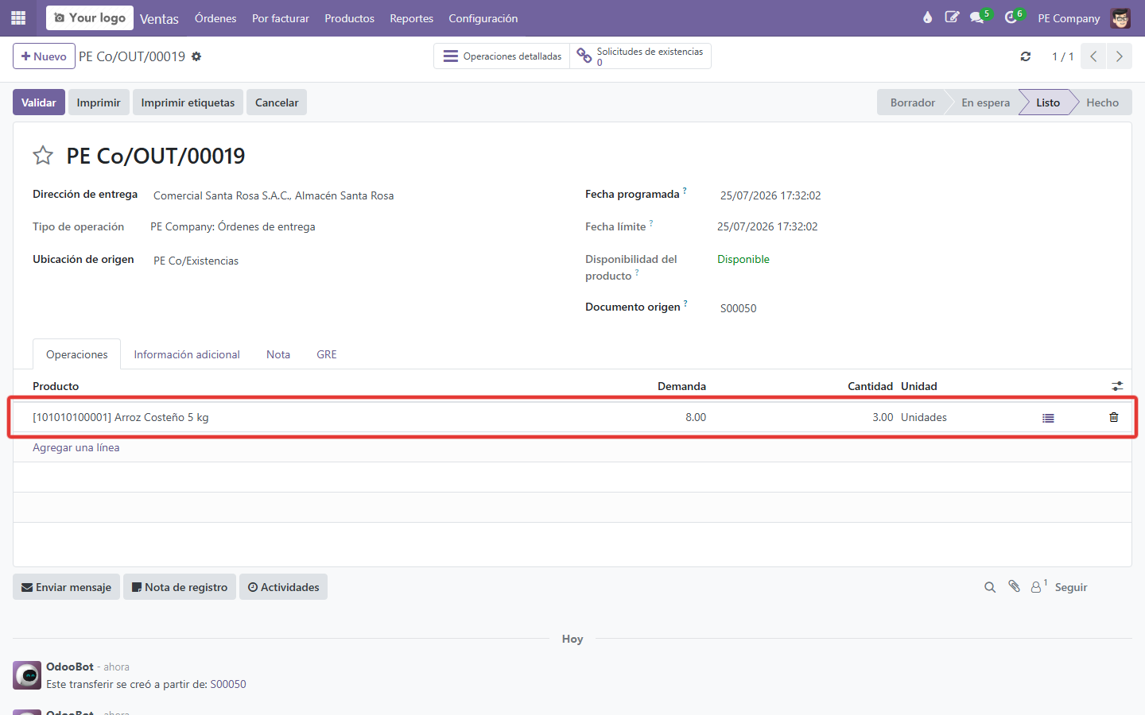Image resolution: width=1145 pixels, height=715 pixels.
Task: Open the apps grid menu icon
Action: [18, 17]
